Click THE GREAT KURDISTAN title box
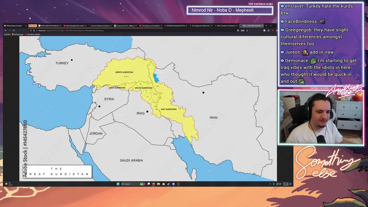Screen dimensions: 368x207 57,172
